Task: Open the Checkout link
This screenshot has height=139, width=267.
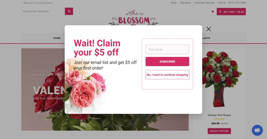Action: click(185, 3)
